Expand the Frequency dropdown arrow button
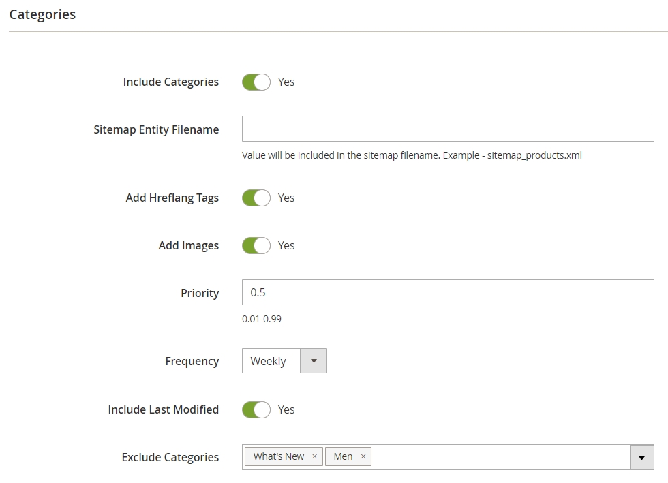The height and width of the screenshot is (483, 668). point(314,361)
